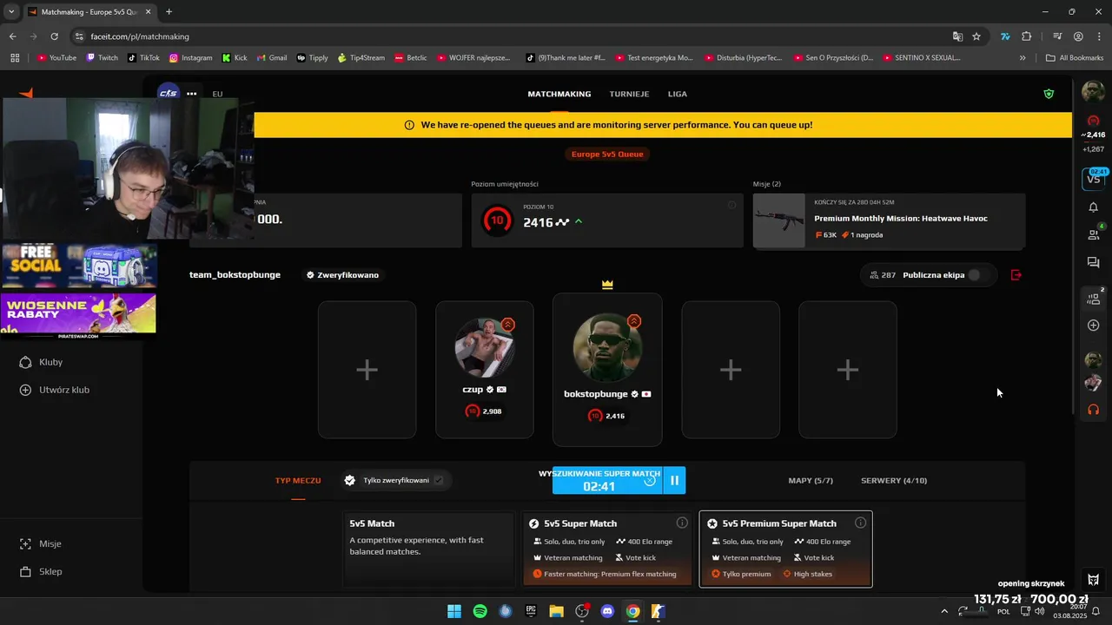1112x625 pixels.
Task: Cancel the search with the circle X icon
Action: pos(650,480)
